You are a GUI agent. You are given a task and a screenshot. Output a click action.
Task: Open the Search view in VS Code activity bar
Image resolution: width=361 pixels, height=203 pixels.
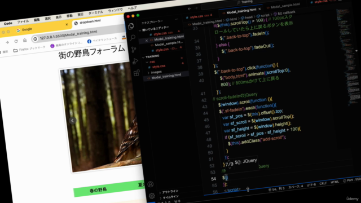pyautogui.click(x=133, y=38)
